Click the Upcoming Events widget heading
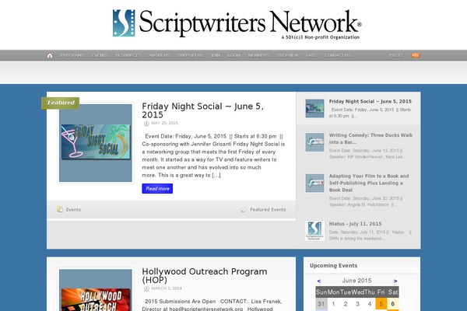Viewport: 467px width, 311px height. pyautogui.click(x=334, y=265)
